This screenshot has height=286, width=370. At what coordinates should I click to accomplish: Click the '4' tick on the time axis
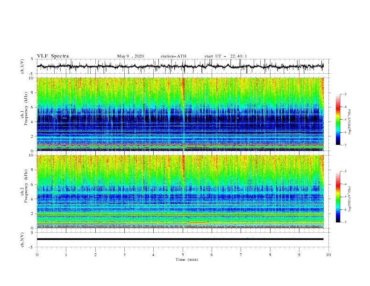point(153,255)
